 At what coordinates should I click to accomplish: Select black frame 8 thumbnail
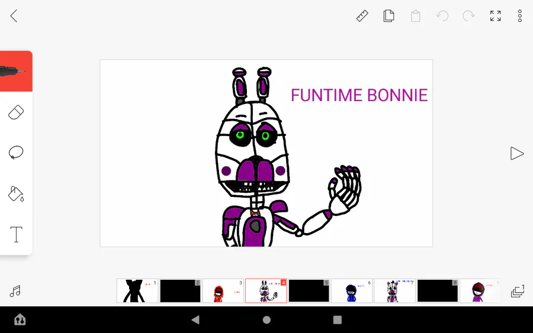pos(437,290)
